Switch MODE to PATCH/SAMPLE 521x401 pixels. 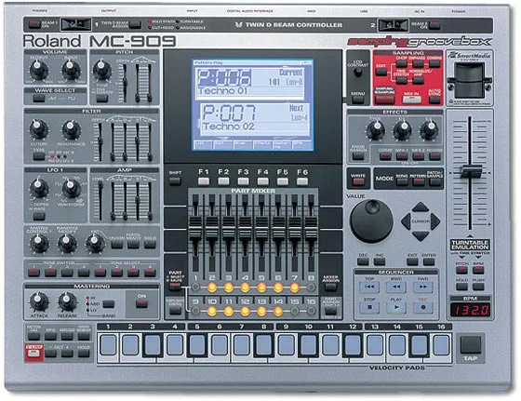point(434,181)
